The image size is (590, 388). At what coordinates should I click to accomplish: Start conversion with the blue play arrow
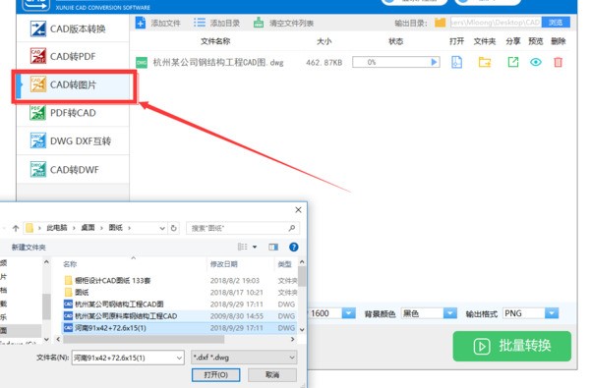pyautogui.click(x=435, y=62)
